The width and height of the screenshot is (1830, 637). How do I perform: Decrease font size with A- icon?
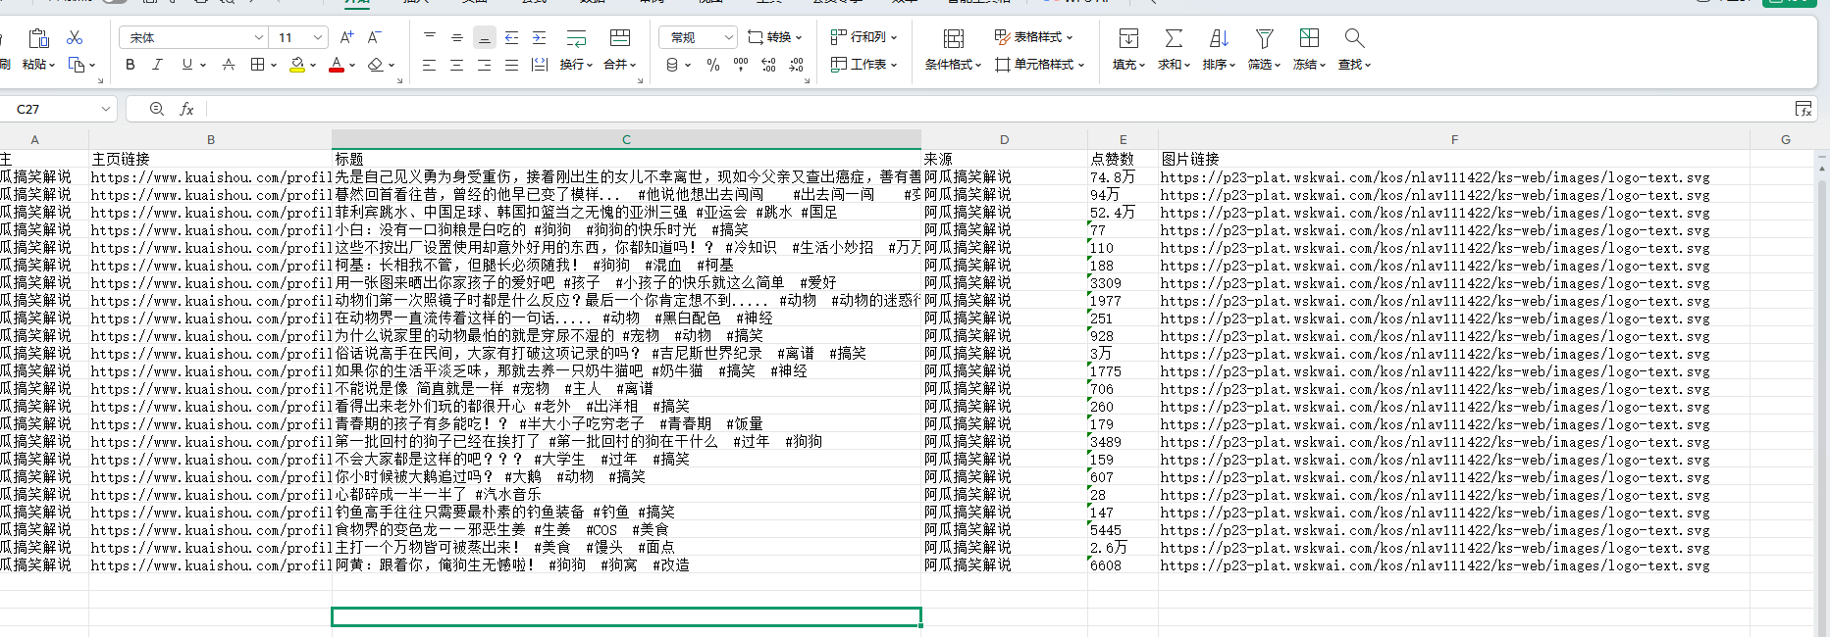click(x=374, y=37)
